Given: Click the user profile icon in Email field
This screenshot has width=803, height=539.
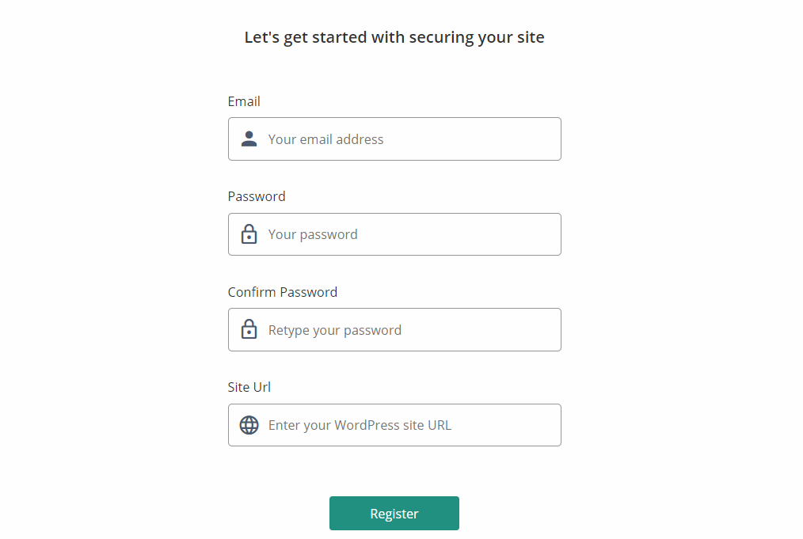Looking at the screenshot, I should coord(249,139).
